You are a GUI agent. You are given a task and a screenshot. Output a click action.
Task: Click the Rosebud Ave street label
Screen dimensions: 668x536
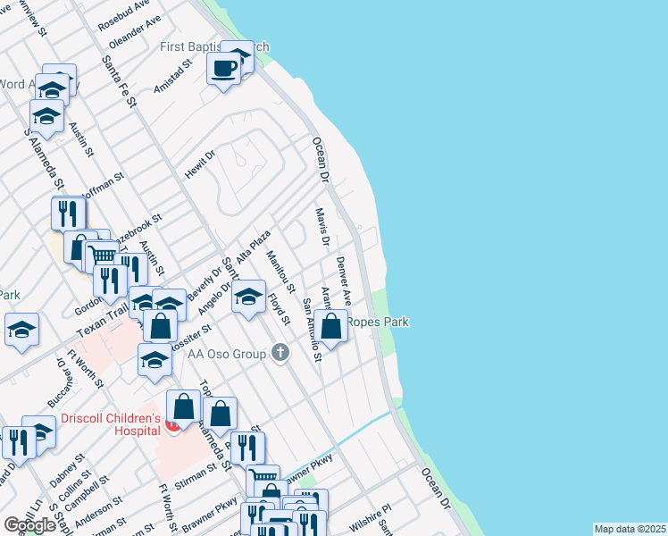click(123, 16)
